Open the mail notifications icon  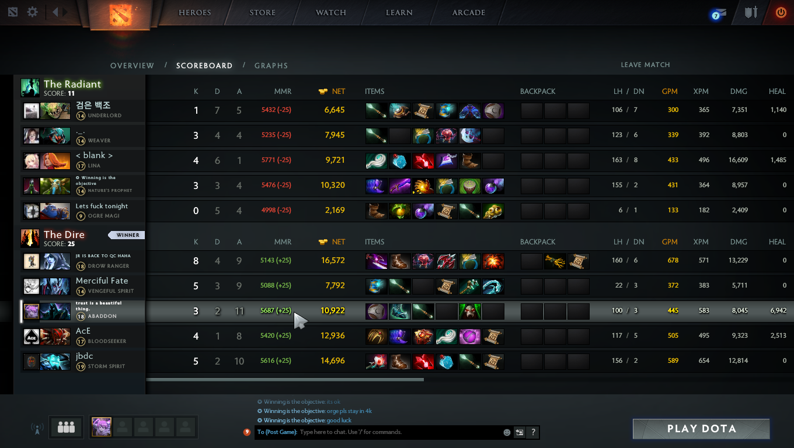(718, 14)
